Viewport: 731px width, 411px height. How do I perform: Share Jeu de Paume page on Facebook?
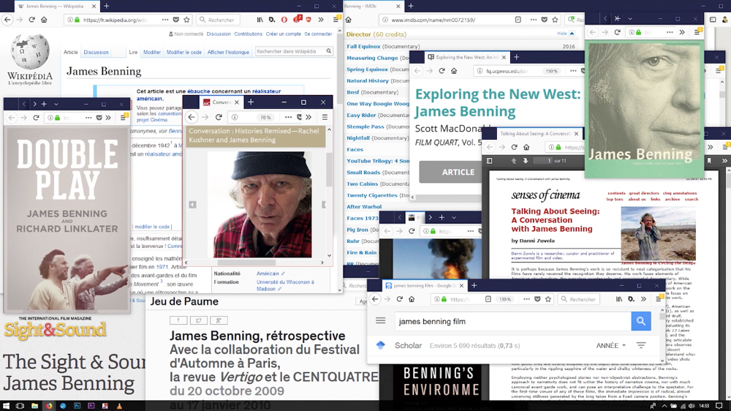click(178, 320)
